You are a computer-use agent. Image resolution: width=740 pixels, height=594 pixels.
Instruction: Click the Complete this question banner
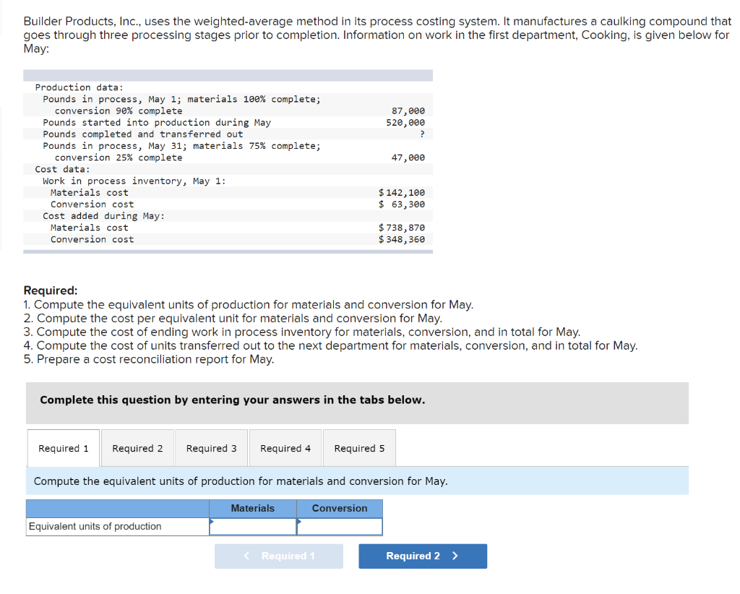coord(357,403)
